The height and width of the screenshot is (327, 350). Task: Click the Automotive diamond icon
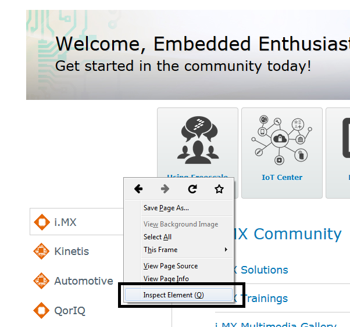point(41,281)
